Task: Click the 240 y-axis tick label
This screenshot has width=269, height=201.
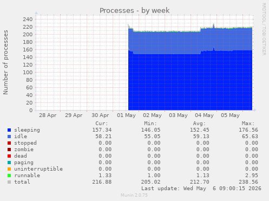Action: [28, 20]
